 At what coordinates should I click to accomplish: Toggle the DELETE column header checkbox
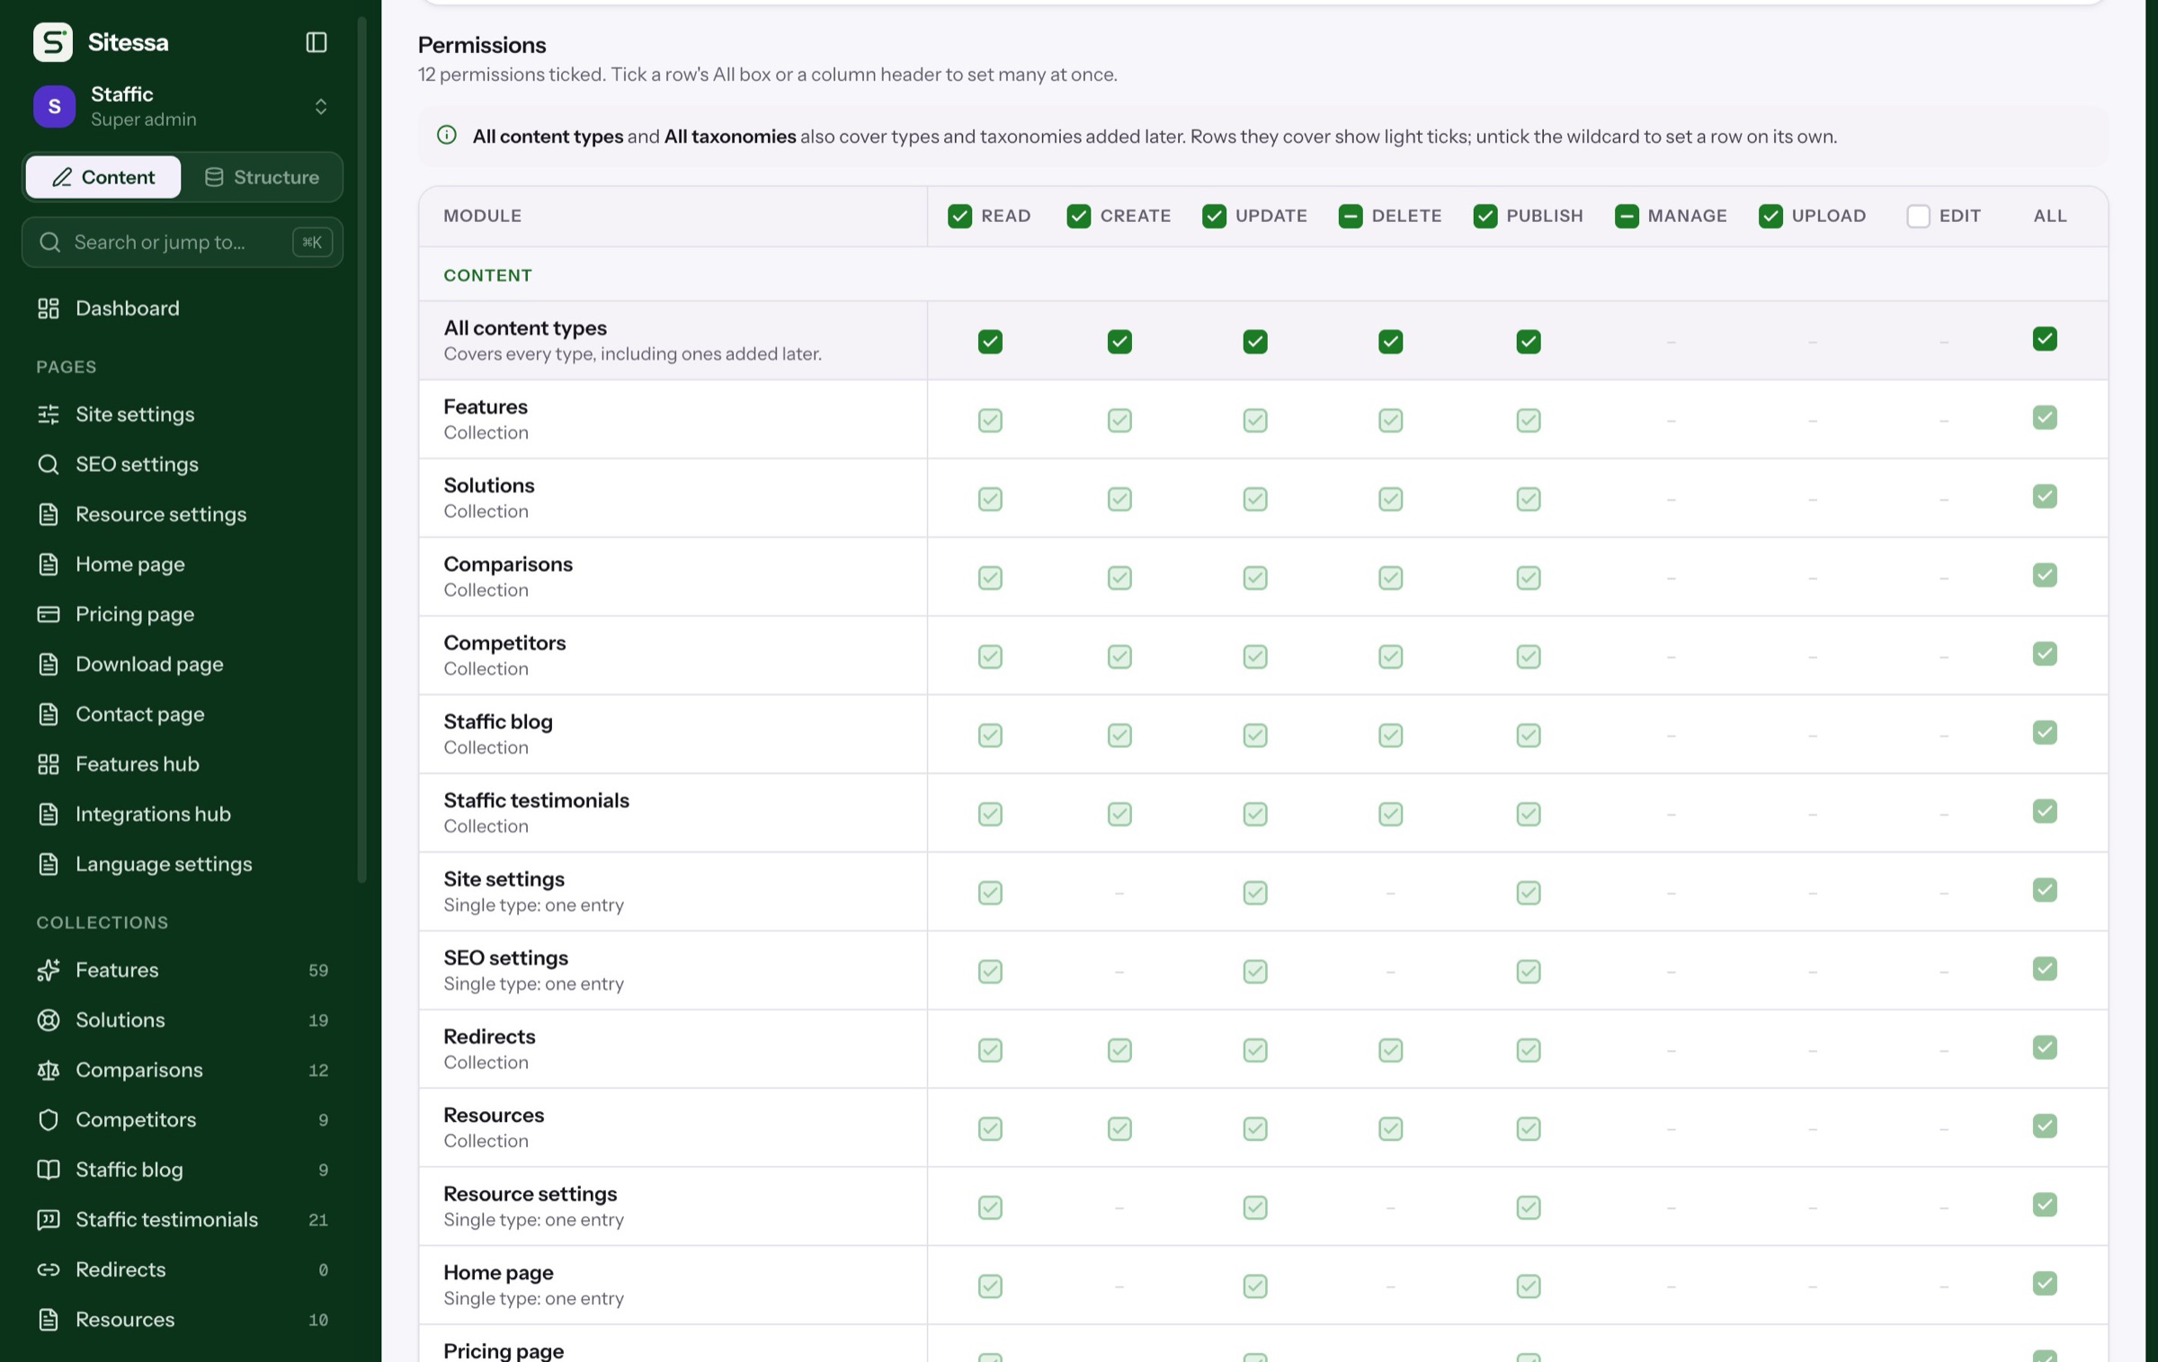1350,216
